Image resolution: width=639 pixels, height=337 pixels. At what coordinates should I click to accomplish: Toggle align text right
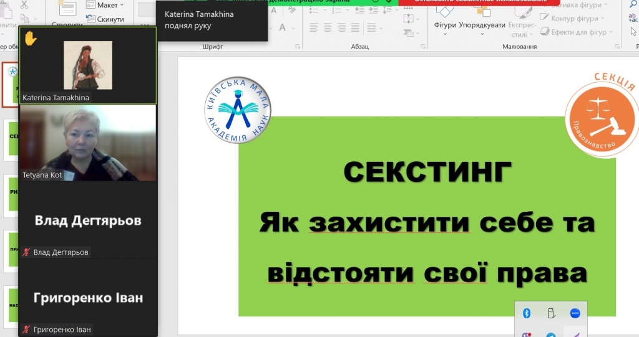pos(341,27)
